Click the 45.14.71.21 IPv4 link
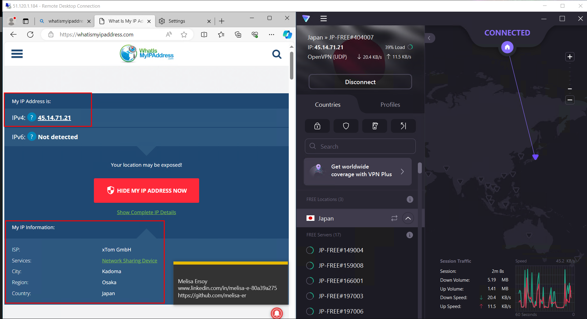 click(54, 118)
